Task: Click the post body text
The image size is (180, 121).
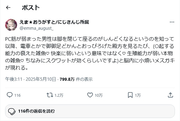Action: [90, 53]
